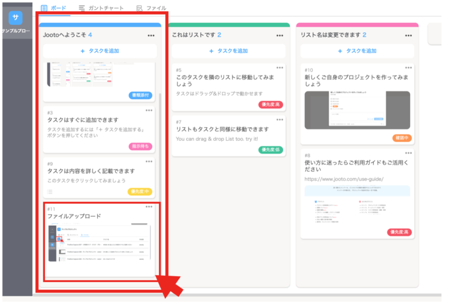Open task このタスクを隣のリストに移動してみましょう
Viewport: 450px width, 305px height.
[225, 81]
